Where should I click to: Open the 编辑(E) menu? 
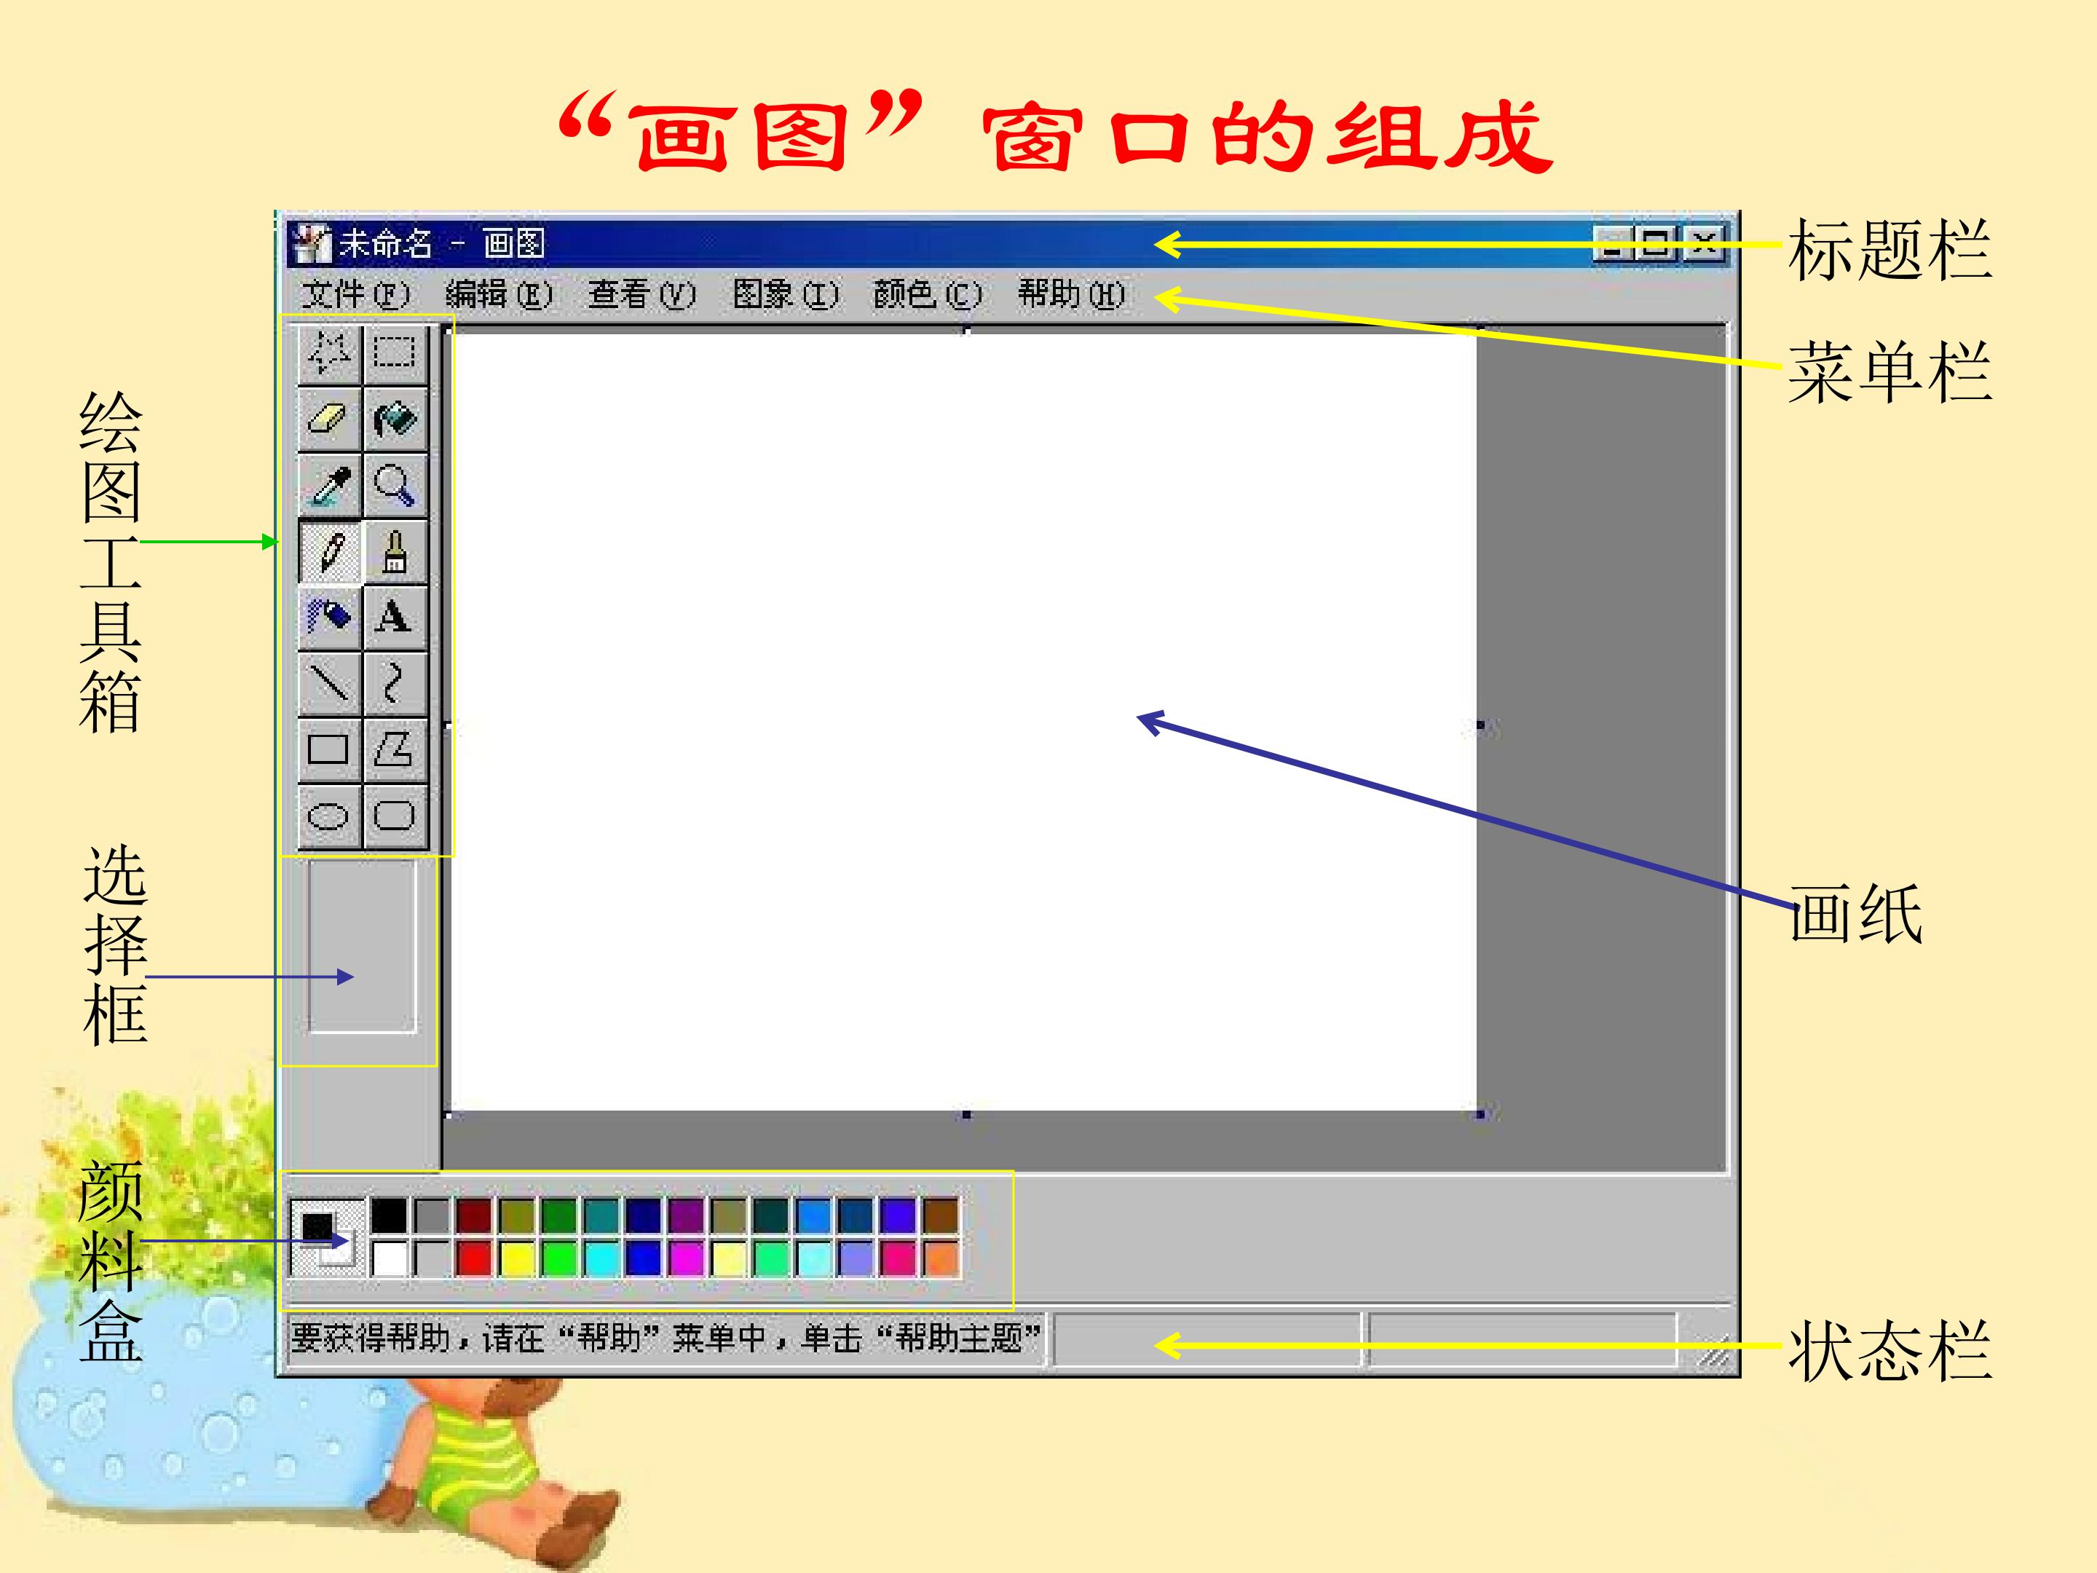pyautogui.click(x=499, y=294)
